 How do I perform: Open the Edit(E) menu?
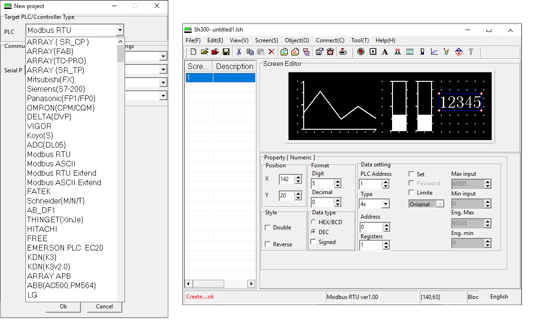click(215, 40)
